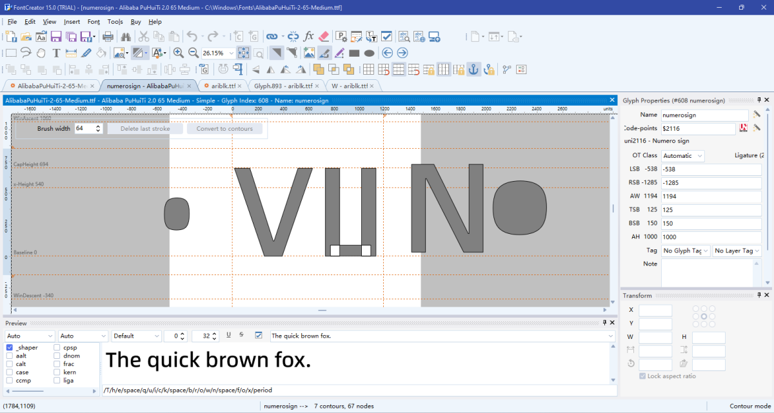Select the ellipse contour tool
The height and width of the screenshot is (413, 774).
click(x=369, y=53)
